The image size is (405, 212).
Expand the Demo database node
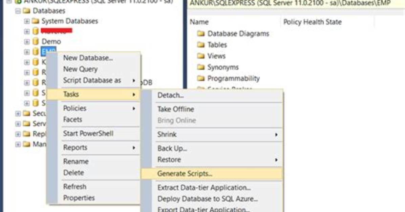pyautogui.click(x=27, y=42)
